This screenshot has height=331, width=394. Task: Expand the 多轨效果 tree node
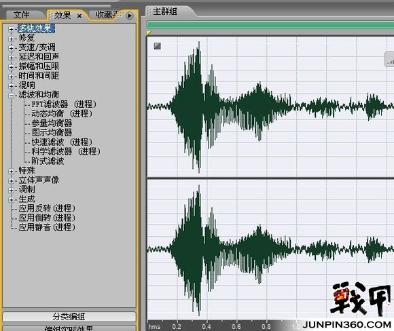[11, 29]
